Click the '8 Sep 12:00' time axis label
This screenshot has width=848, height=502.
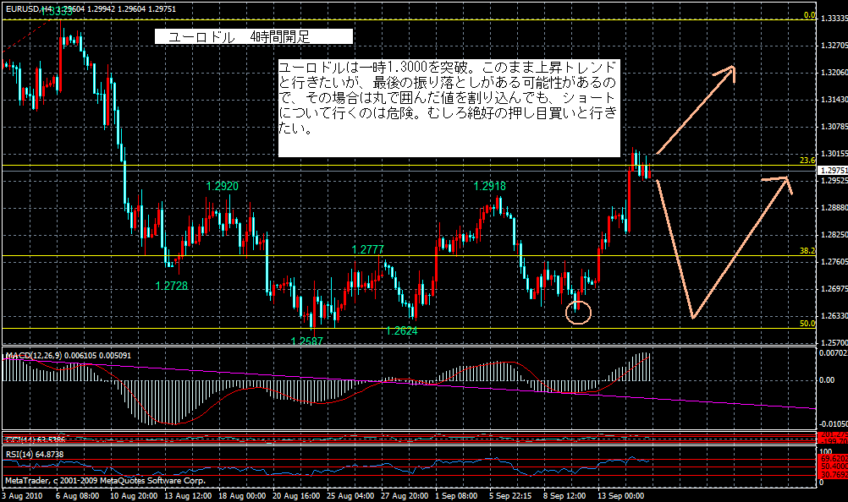point(564,495)
